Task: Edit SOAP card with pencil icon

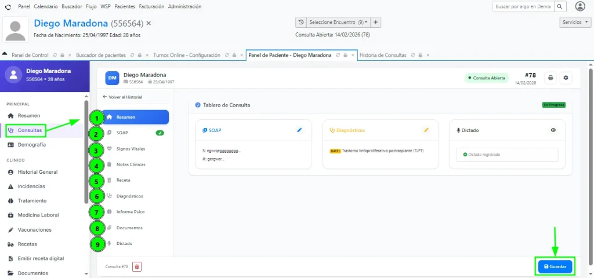Action: (299, 130)
